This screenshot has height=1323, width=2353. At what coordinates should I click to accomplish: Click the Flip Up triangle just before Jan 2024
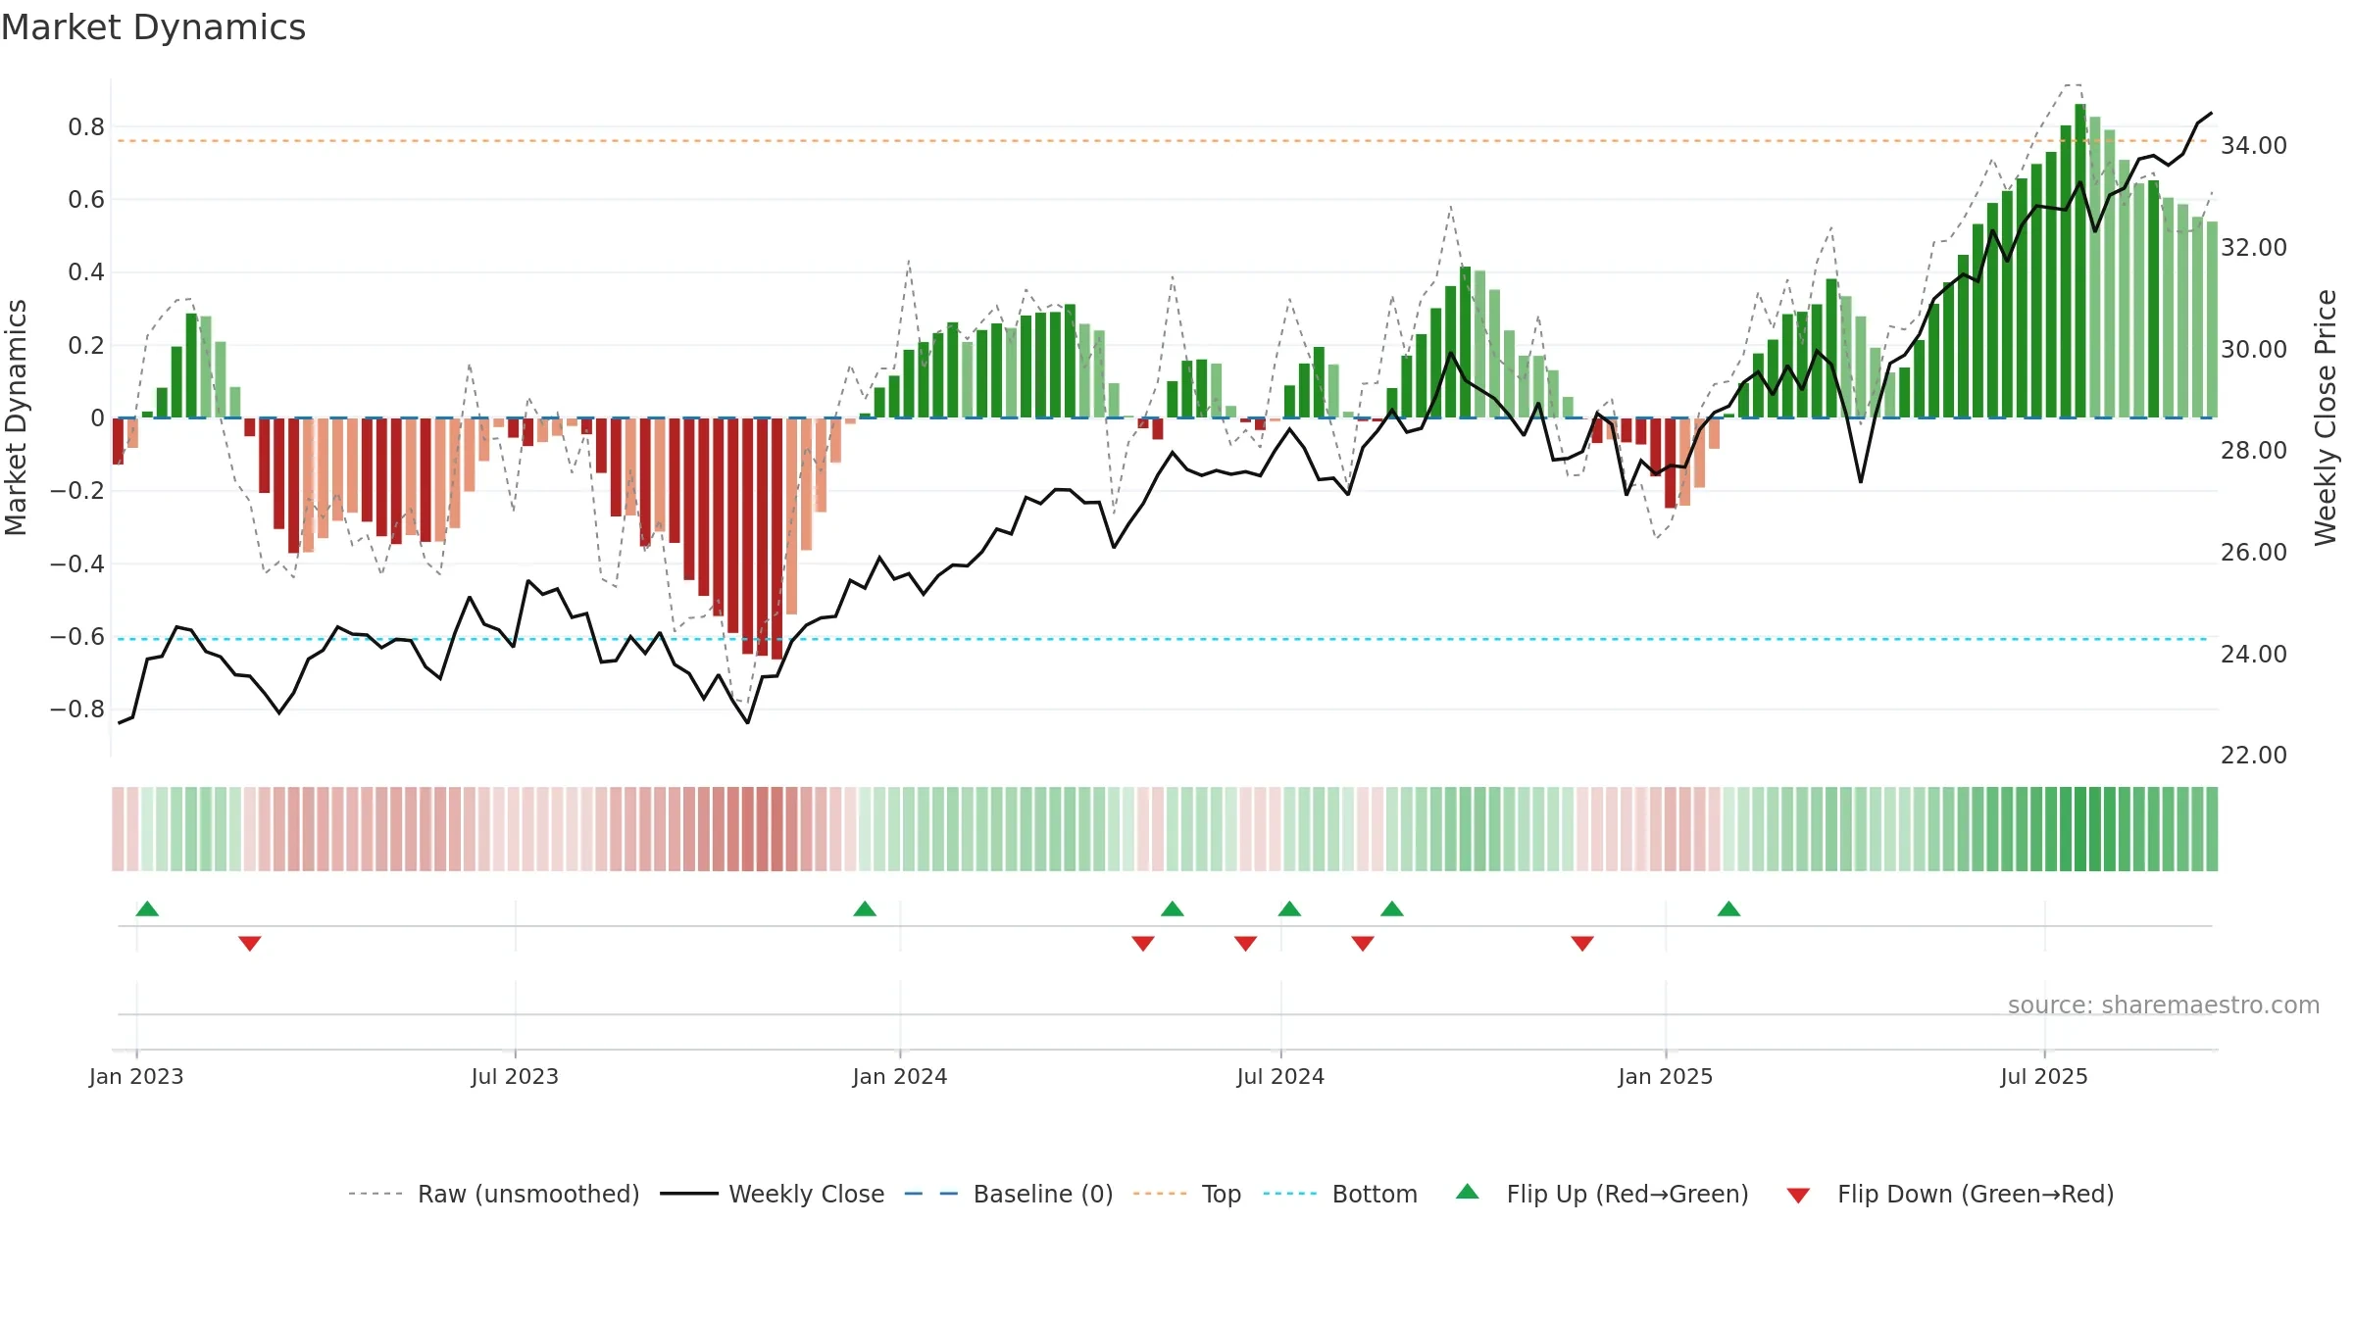[x=865, y=908]
